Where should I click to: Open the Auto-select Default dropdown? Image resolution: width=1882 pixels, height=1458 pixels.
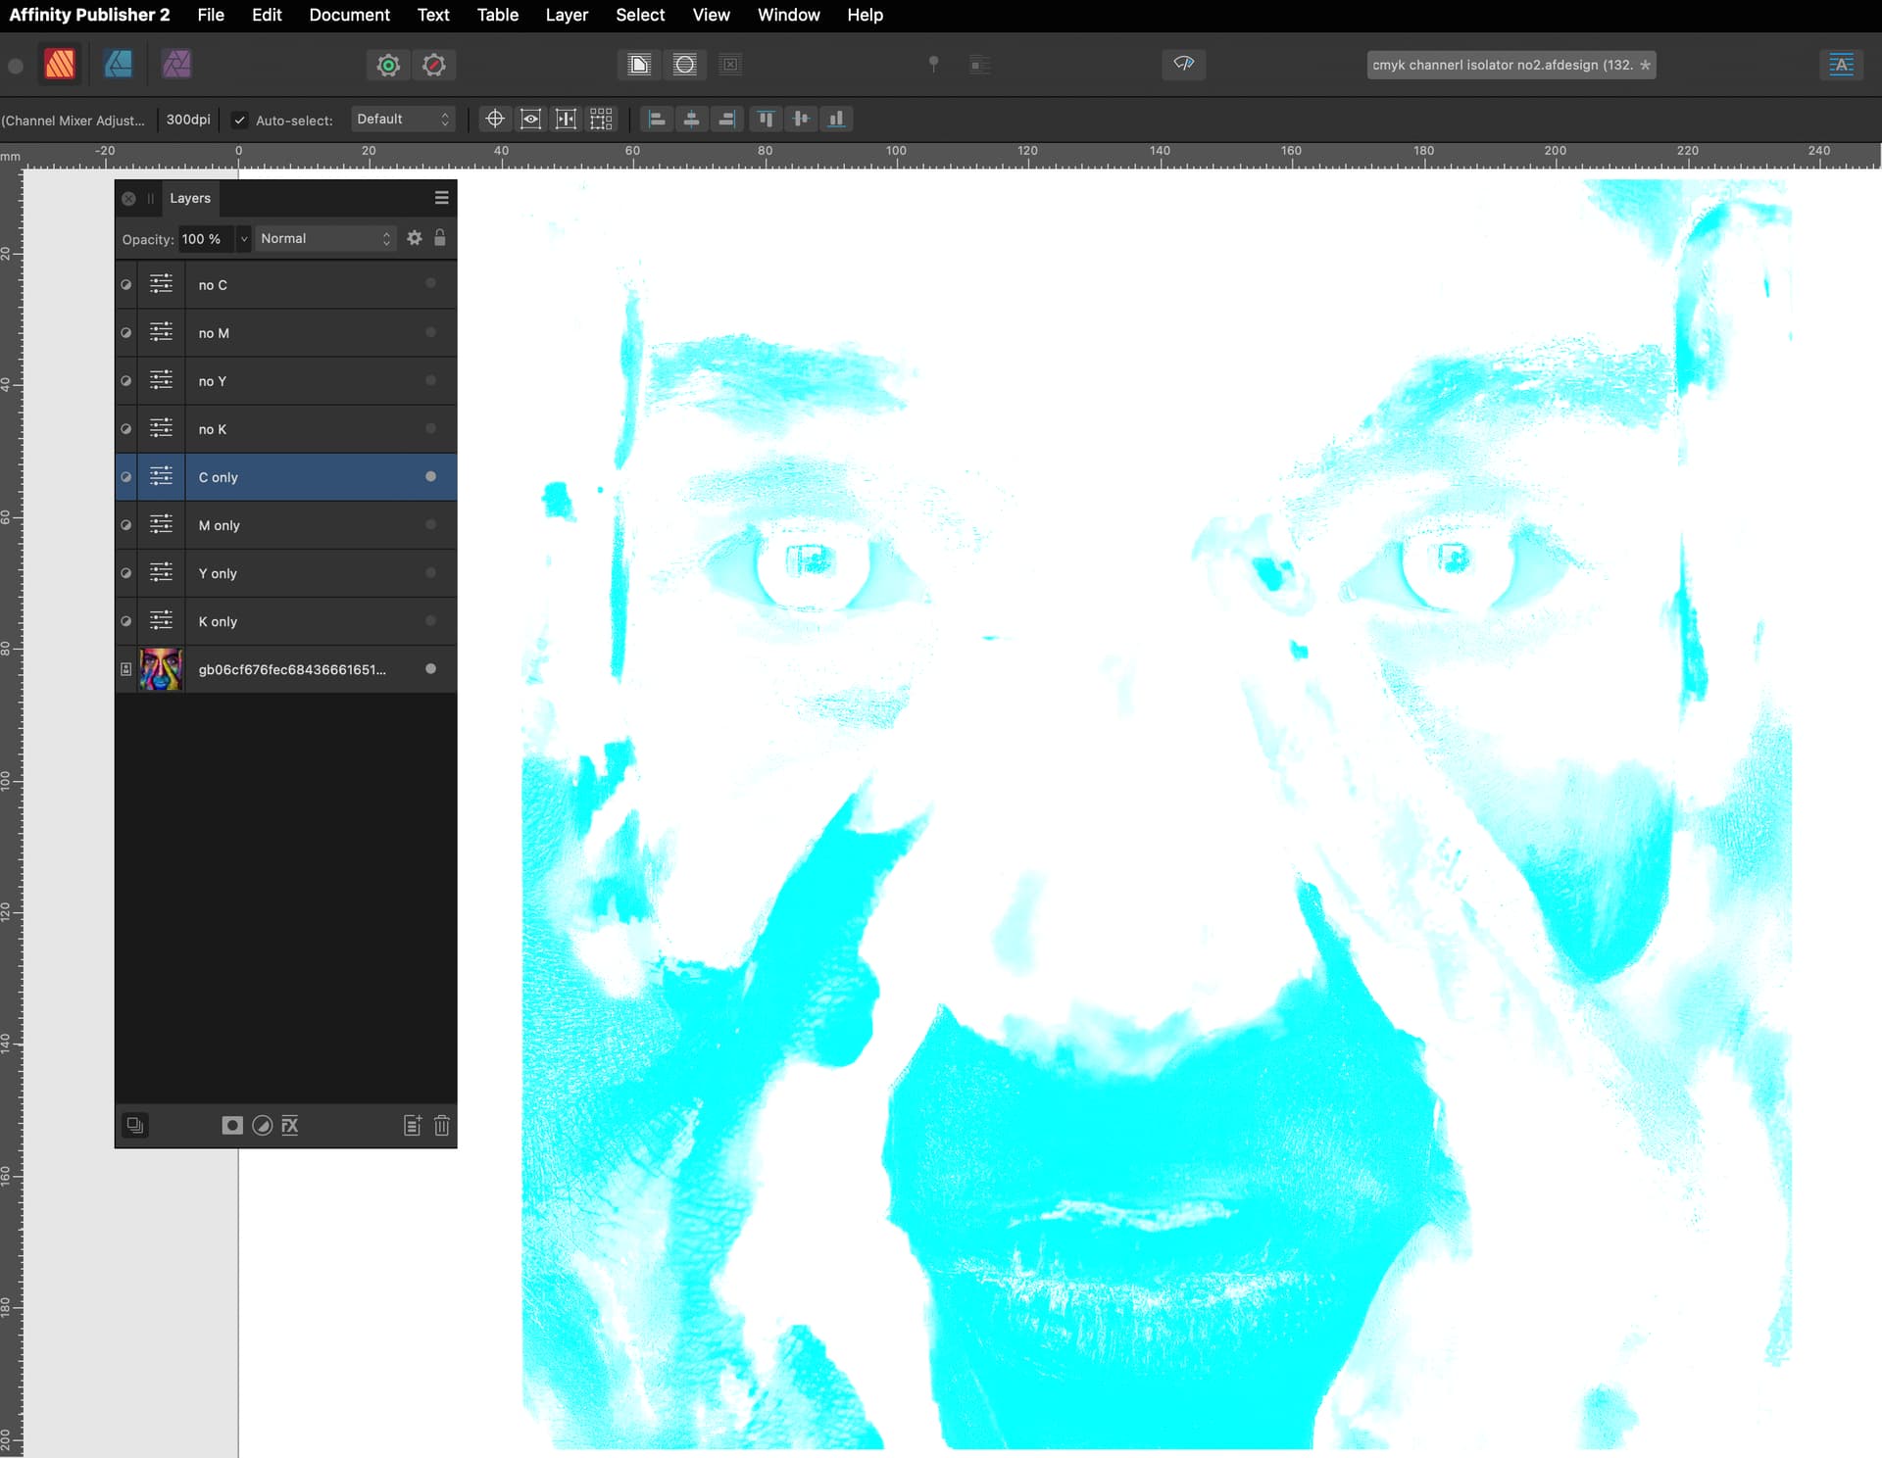[403, 119]
